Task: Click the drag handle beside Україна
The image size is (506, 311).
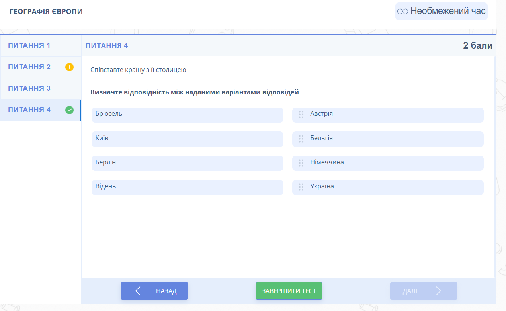Action: point(301,187)
